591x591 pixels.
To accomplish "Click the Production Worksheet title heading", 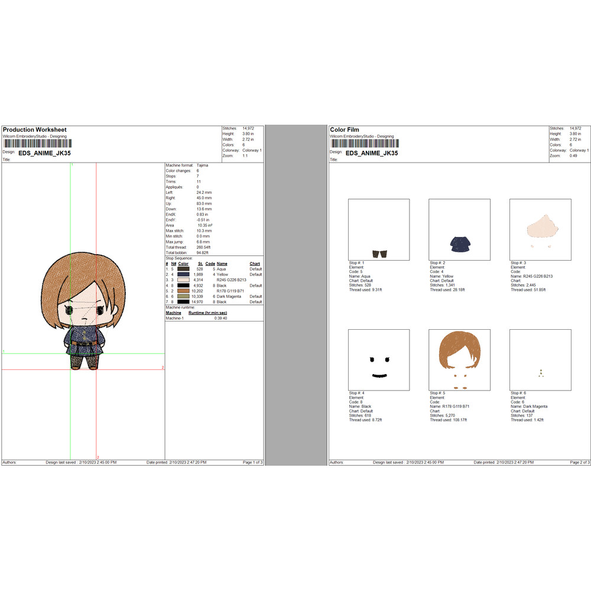I will click(x=34, y=130).
